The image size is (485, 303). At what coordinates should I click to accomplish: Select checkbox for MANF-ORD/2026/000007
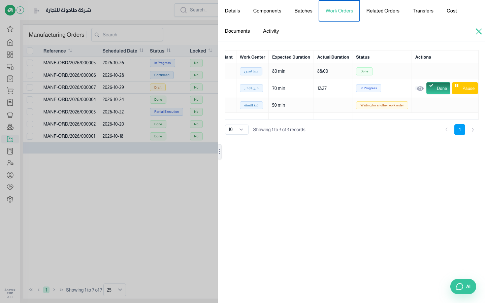tap(30, 87)
